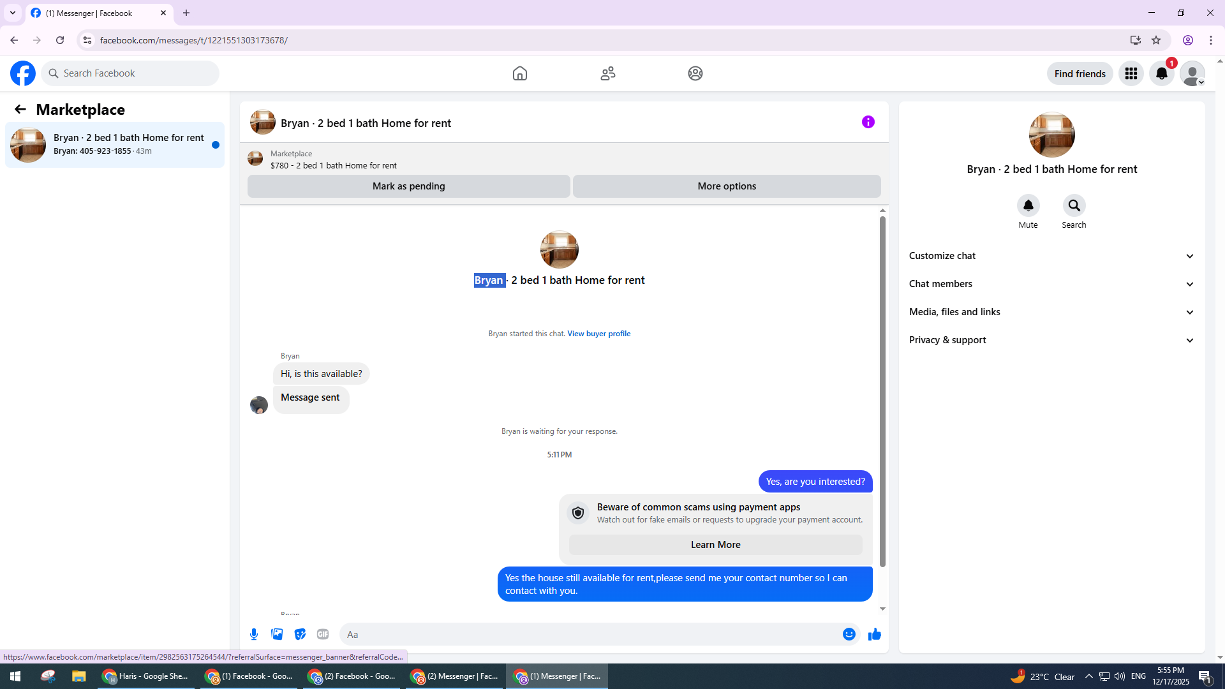The image size is (1225, 689).
Task: Mute this conversation with bell
Action: point(1028,205)
